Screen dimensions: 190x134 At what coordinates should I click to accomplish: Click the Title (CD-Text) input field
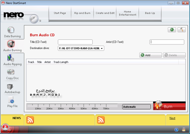click(75, 42)
